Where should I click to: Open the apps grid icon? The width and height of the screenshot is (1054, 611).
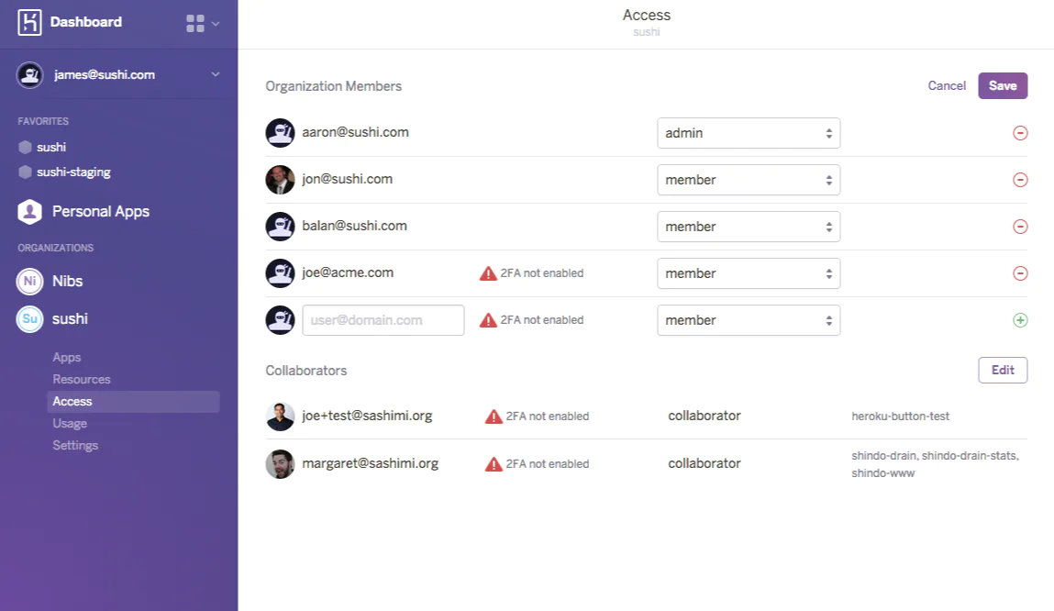click(195, 24)
